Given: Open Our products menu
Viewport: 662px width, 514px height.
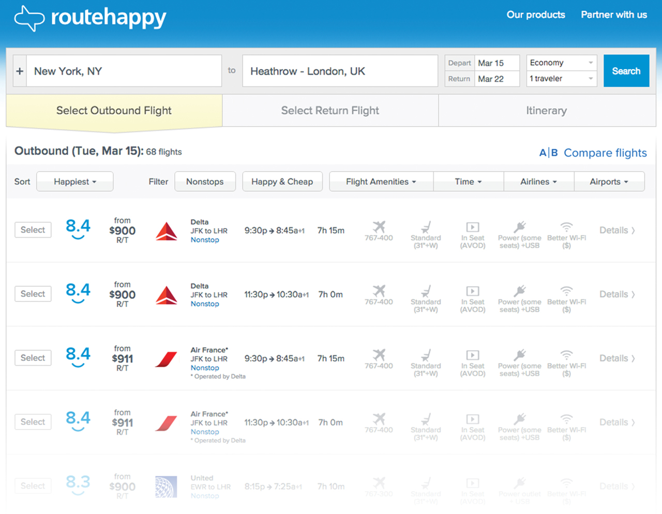Looking at the screenshot, I should 536,15.
